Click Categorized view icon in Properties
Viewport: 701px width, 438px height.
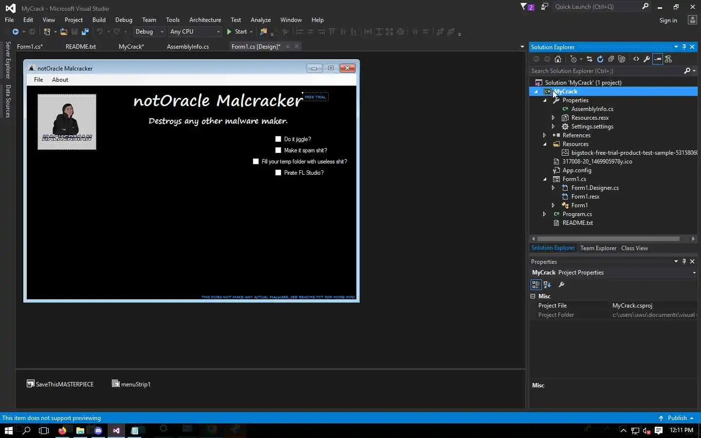coord(536,285)
